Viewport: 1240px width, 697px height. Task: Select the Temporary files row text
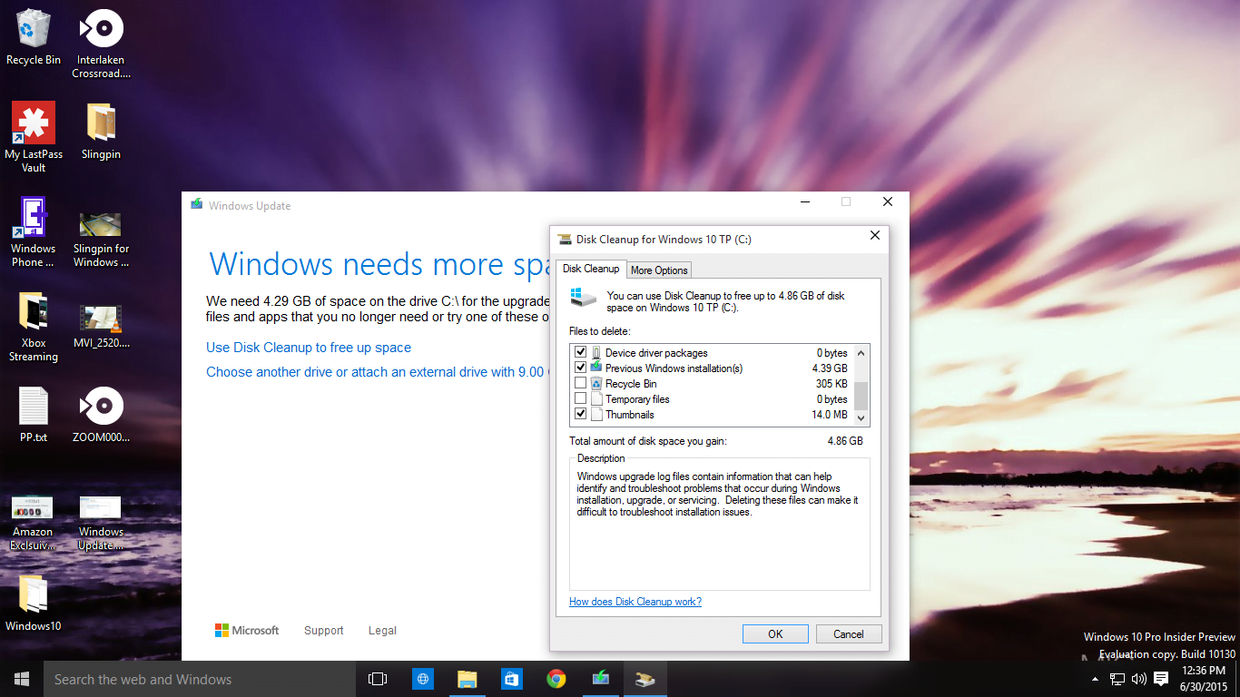(637, 399)
